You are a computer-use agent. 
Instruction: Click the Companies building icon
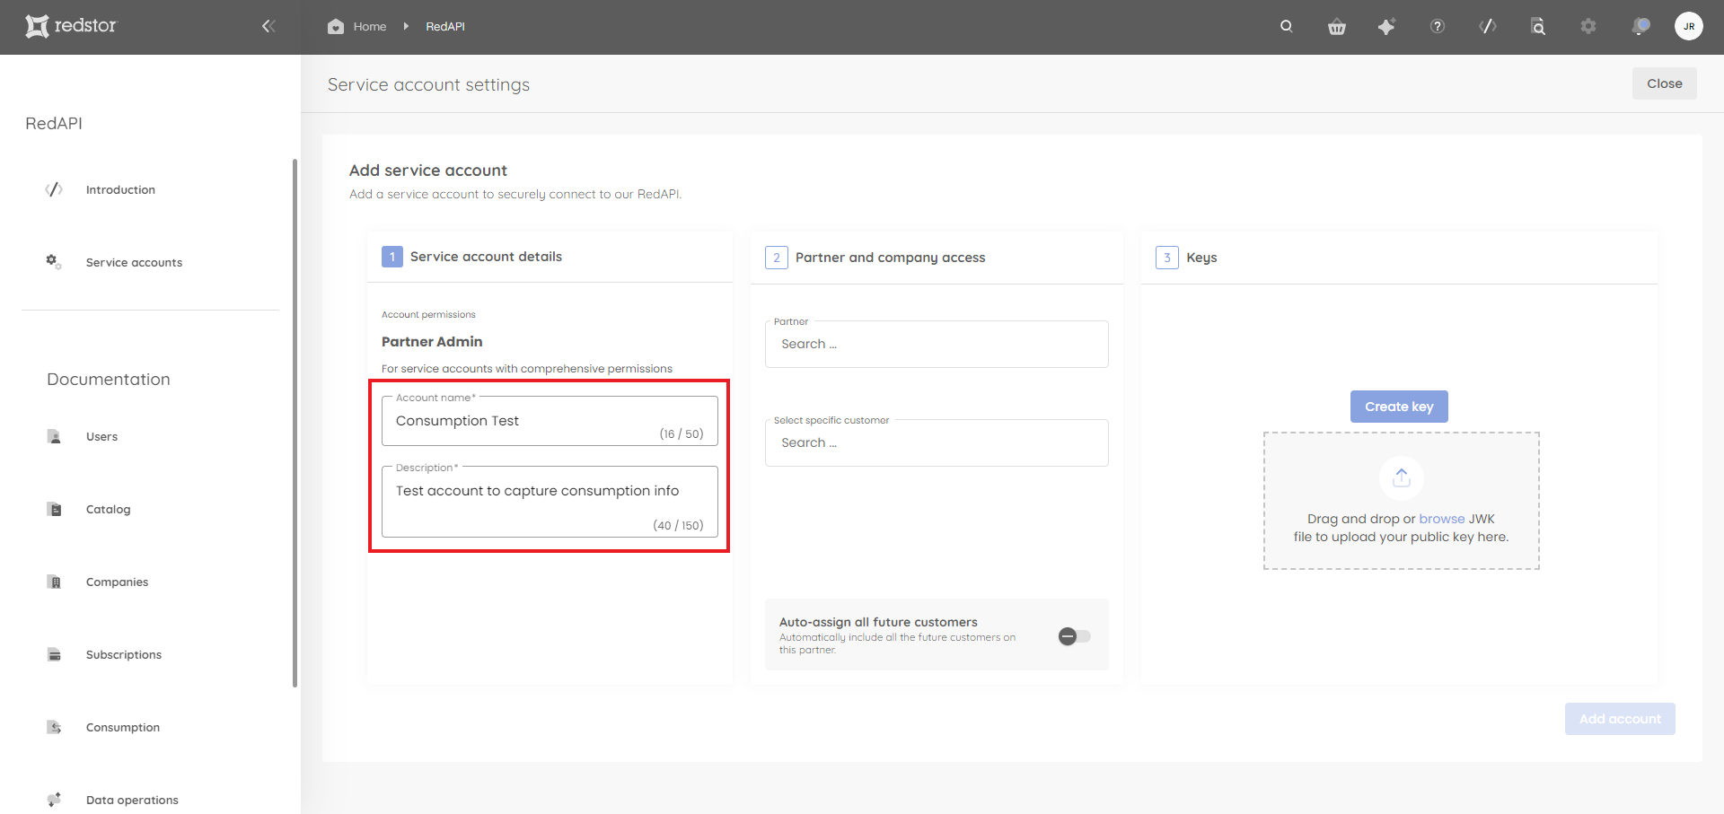54,582
